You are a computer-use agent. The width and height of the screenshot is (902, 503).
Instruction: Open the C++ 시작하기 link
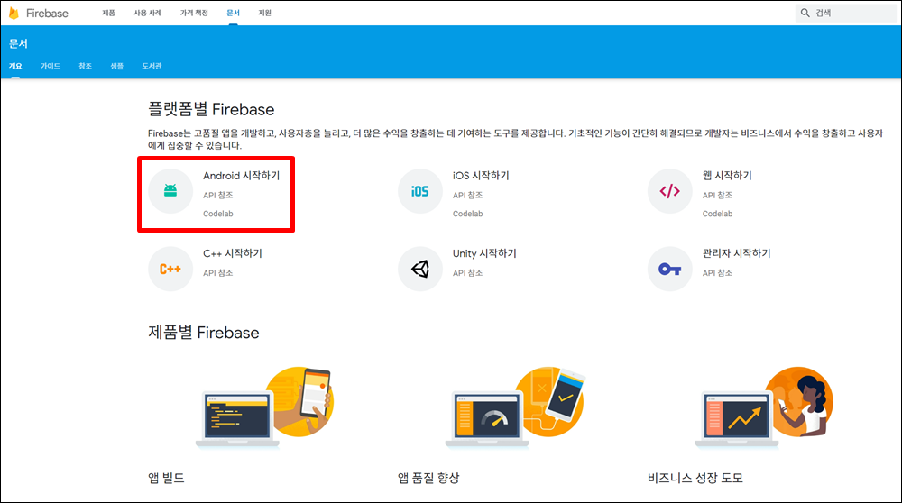pos(233,253)
